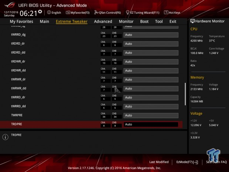
Task: Click the Hardware Monitor screen icon
Action: 192,21
